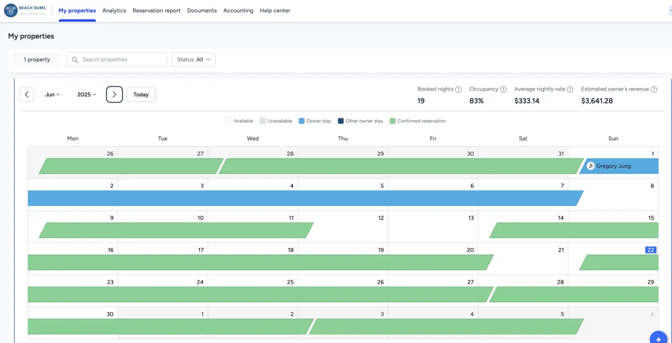Click the 1 property count button
The width and height of the screenshot is (672, 343).
(x=37, y=59)
